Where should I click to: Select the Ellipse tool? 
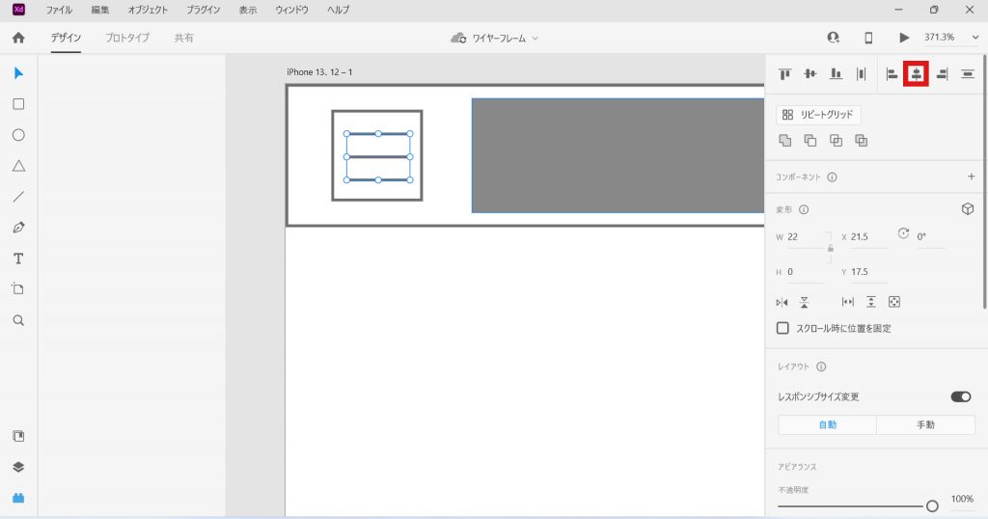(19, 135)
